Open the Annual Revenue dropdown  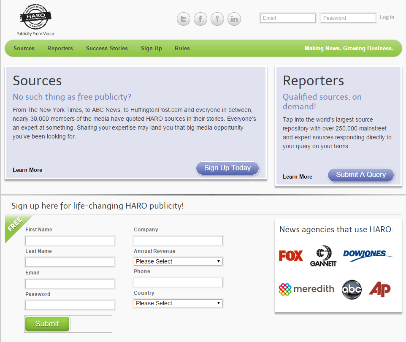pyautogui.click(x=178, y=261)
